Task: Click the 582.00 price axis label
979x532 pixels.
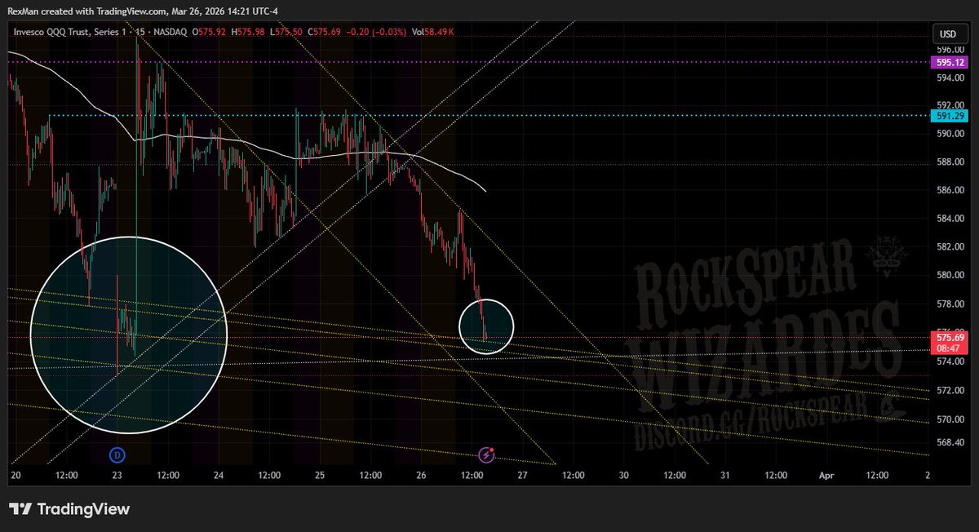Action: click(x=949, y=246)
